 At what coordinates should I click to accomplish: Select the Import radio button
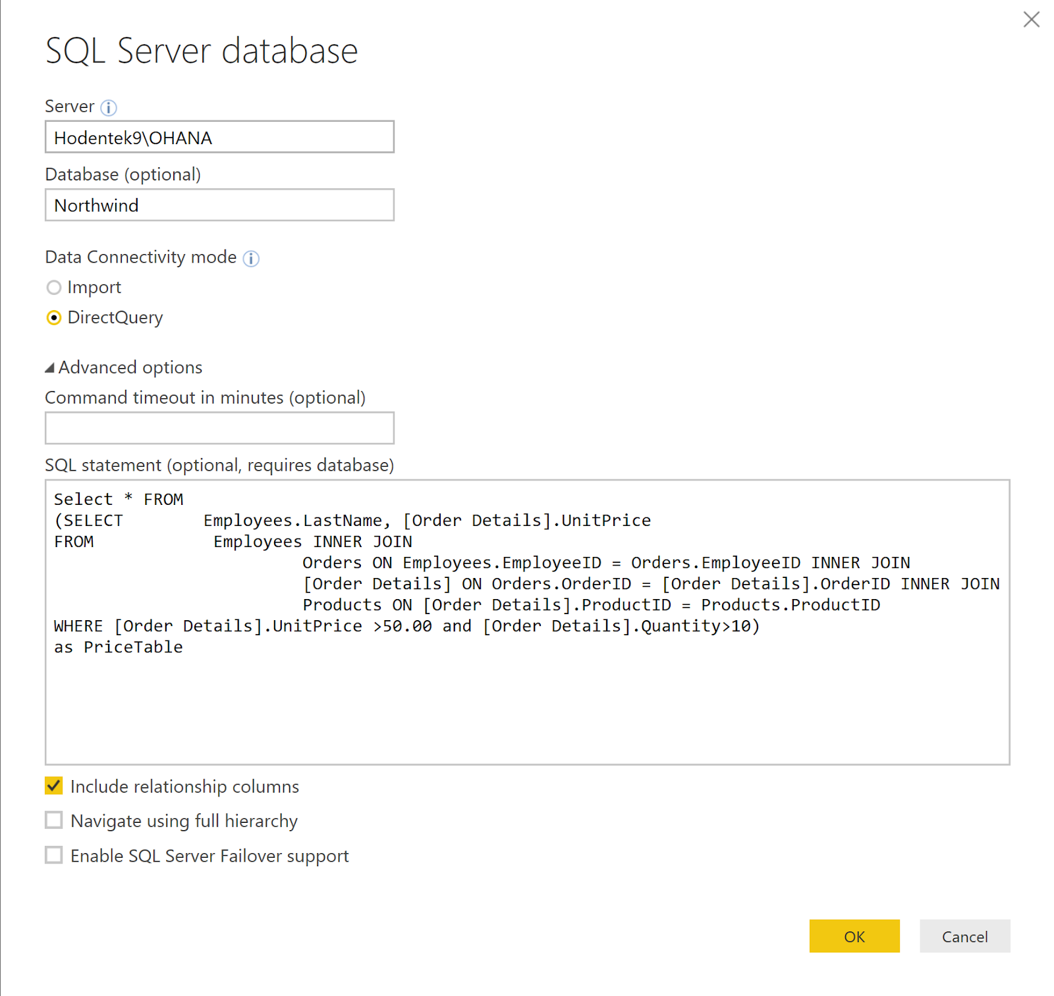[x=53, y=288]
